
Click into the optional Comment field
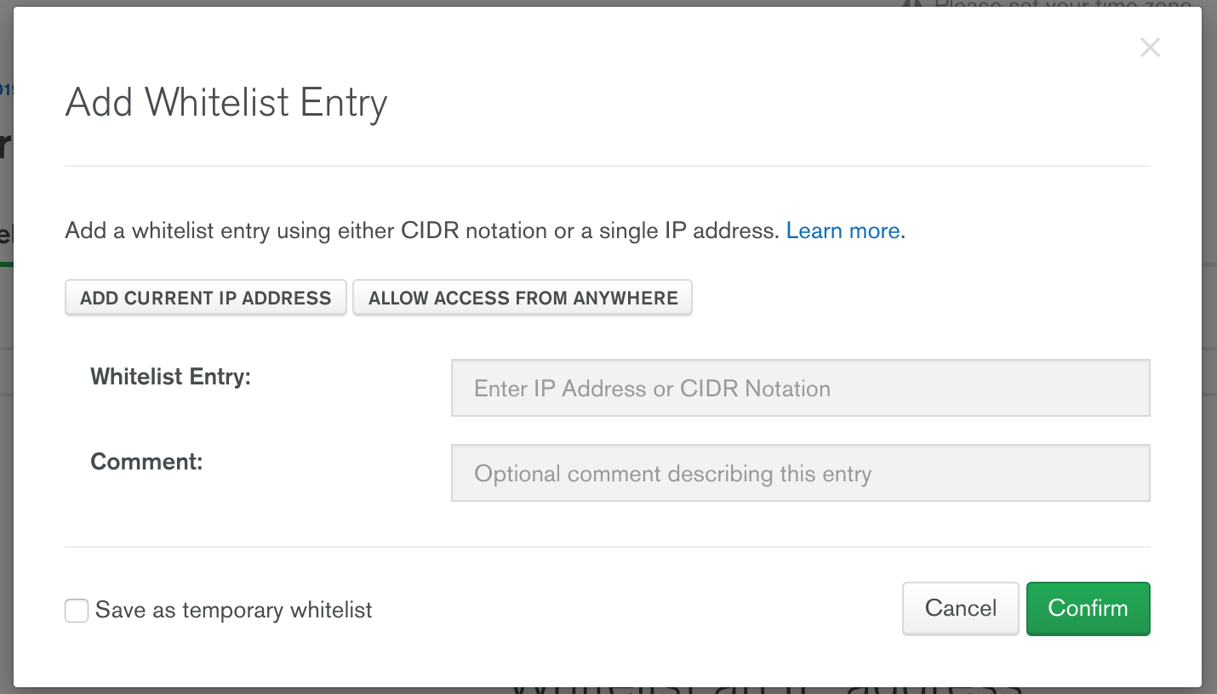pyautogui.click(x=800, y=474)
